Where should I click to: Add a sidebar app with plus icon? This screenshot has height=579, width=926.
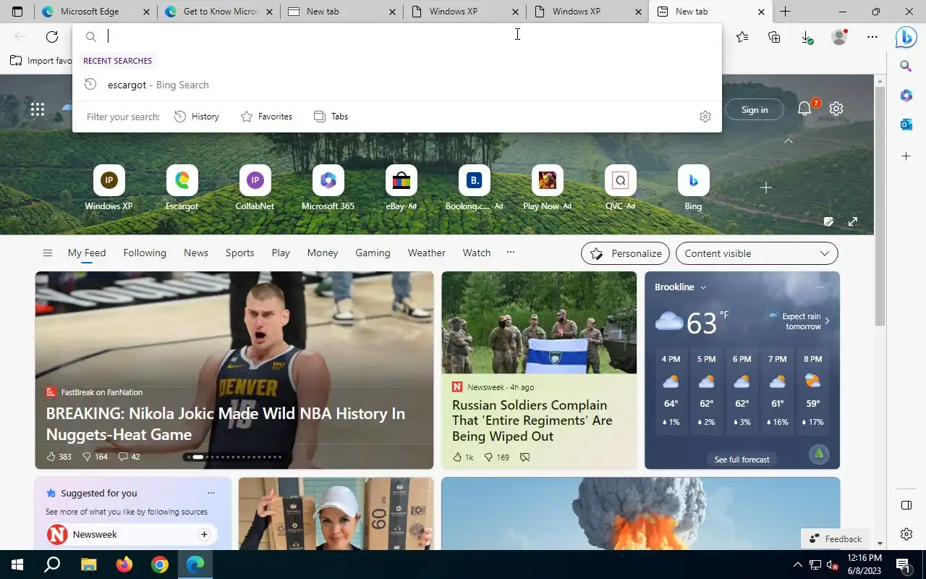coord(906,156)
